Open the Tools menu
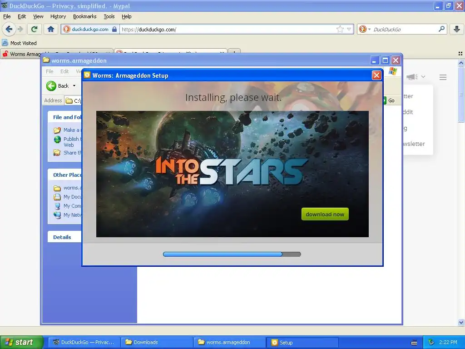This screenshot has width=465, height=349. [109, 16]
